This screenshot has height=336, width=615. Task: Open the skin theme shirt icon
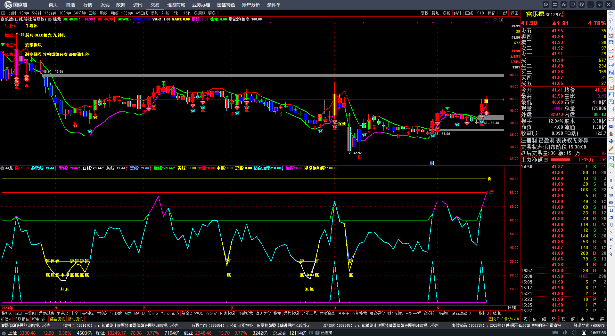(x=582, y=4)
